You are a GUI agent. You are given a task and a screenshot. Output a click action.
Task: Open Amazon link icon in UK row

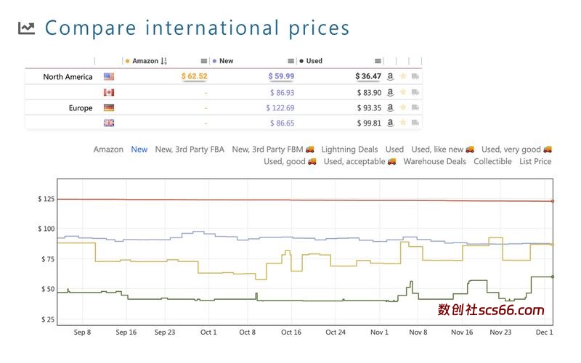tap(390, 123)
